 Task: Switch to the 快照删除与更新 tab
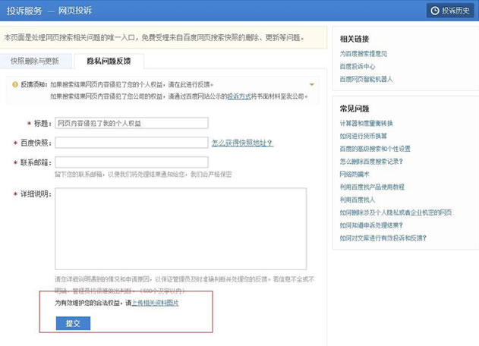35,60
